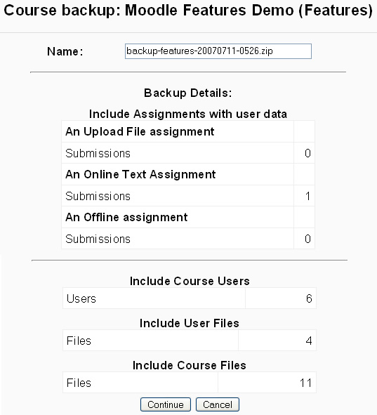The image size is (377, 415).
Task: Click the 'Include User Files' heading
Action: (x=190, y=323)
